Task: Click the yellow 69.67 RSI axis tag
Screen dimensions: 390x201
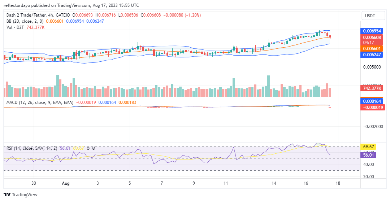Action: pyautogui.click(x=368, y=147)
